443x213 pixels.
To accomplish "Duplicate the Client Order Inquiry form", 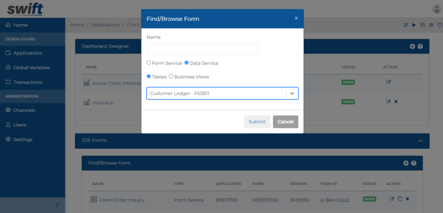I will click(400, 199).
